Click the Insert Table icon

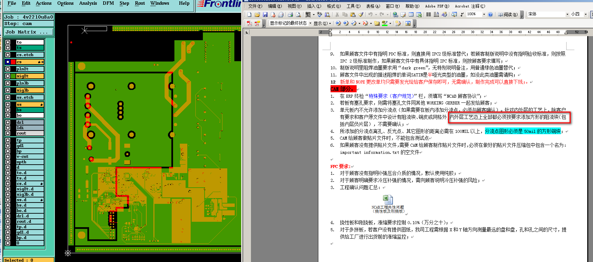[411, 15]
